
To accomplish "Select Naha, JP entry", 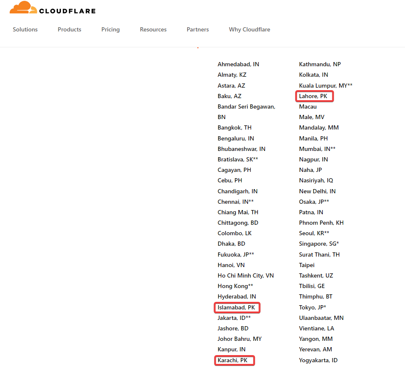I will (311, 170).
